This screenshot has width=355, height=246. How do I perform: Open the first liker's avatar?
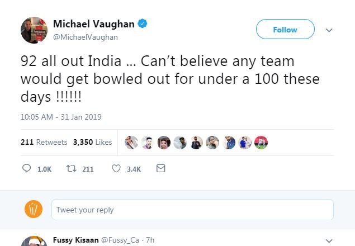[x=130, y=142]
